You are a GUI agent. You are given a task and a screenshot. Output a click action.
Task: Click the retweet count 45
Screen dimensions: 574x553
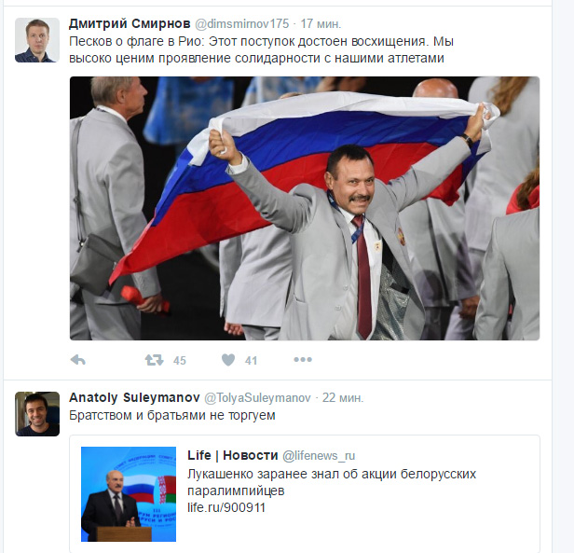(x=179, y=361)
